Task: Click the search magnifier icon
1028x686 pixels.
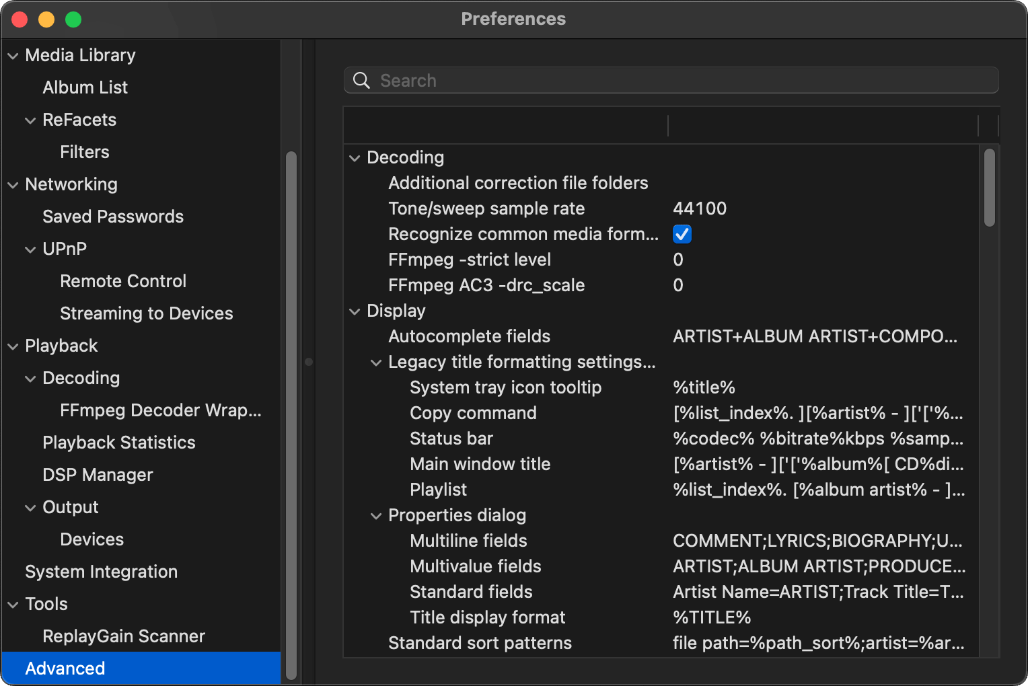Action: (x=361, y=81)
